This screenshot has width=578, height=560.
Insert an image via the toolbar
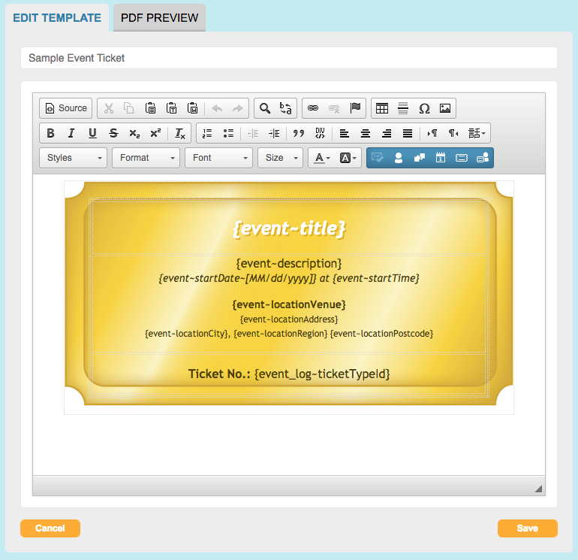(445, 108)
